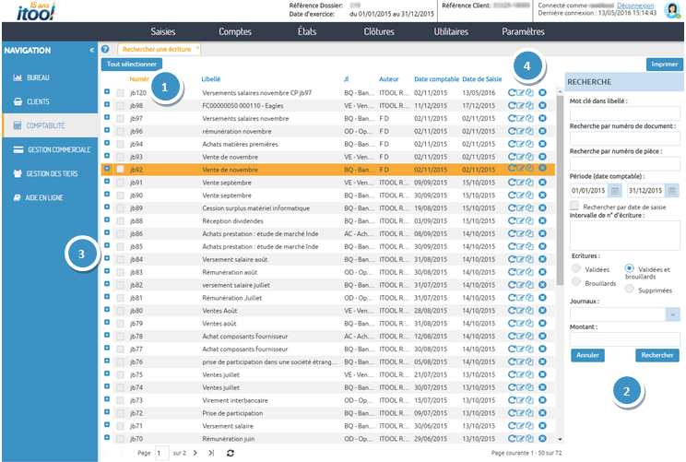
Task: Select the Validées radio option
Action: (x=576, y=268)
